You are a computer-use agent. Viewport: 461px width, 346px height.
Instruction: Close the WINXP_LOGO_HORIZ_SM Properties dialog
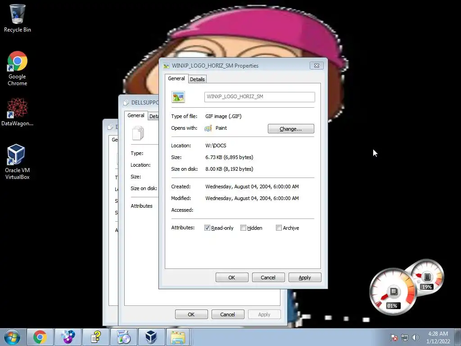tap(316, 66)
